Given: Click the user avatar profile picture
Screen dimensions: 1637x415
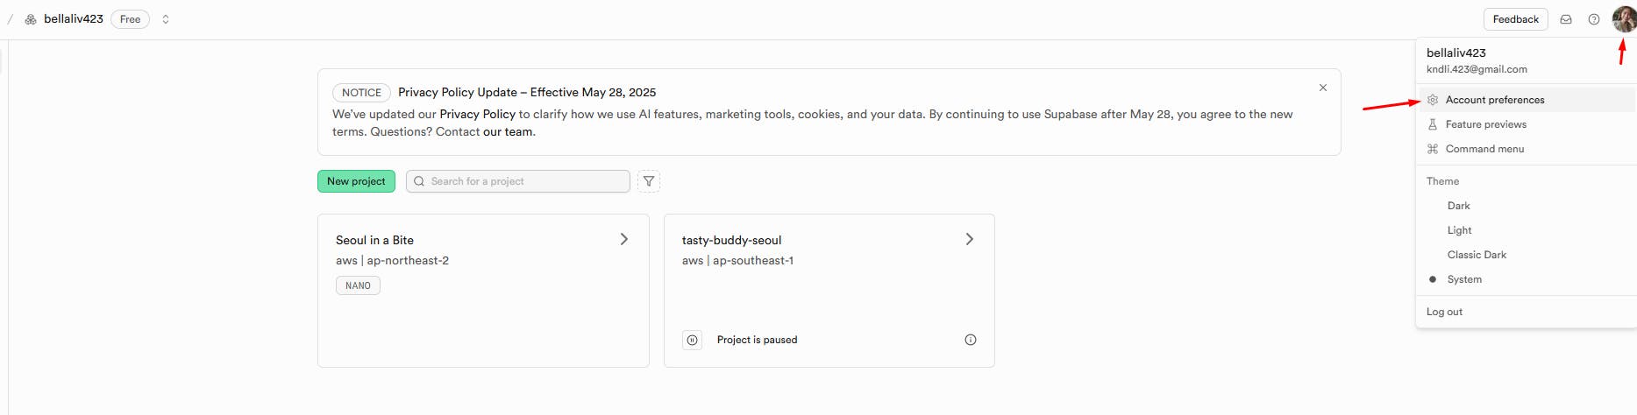Looking at the screenshot, I should coord(1623,18).
